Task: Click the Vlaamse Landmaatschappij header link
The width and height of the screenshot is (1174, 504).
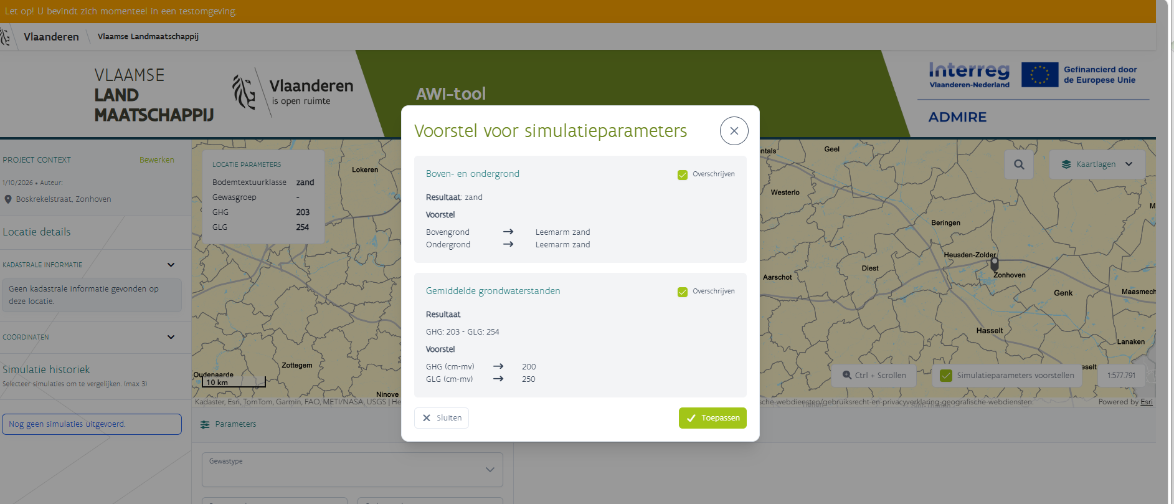Action: click(148, 37)
